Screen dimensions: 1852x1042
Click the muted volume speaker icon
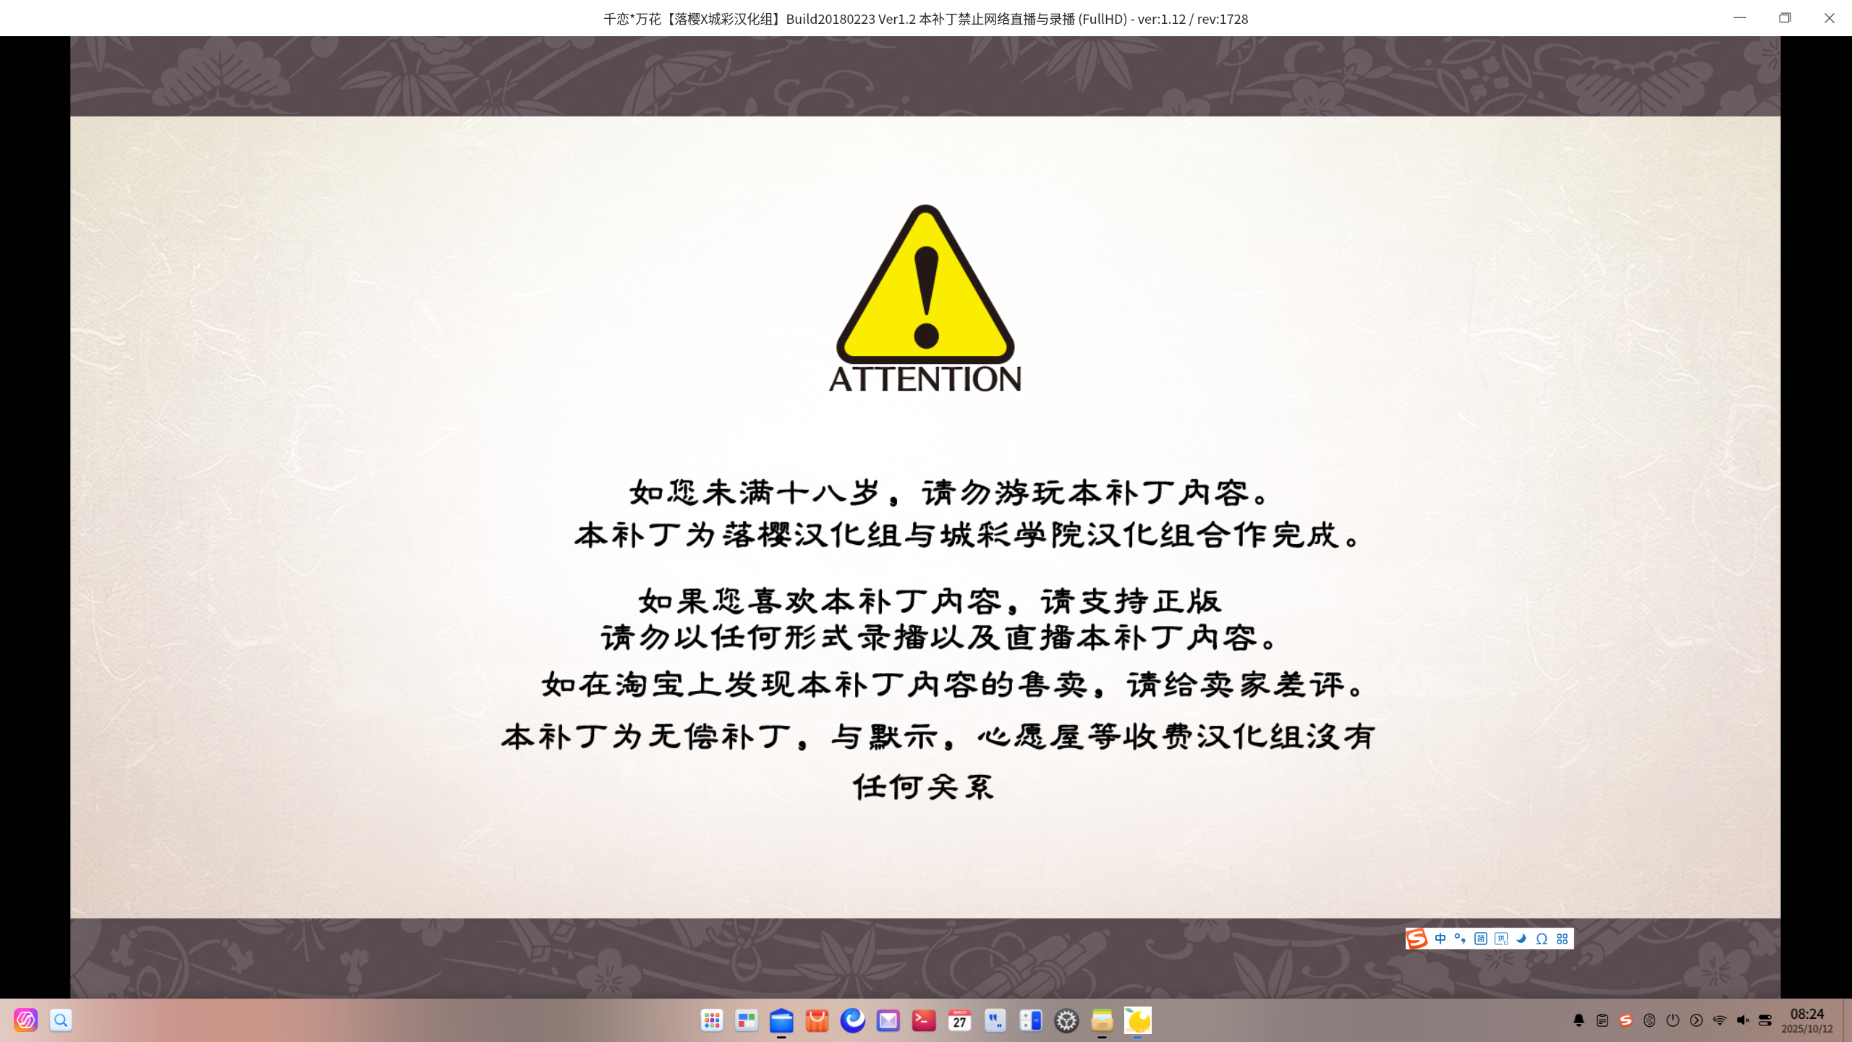[x=1743, y=1020]
